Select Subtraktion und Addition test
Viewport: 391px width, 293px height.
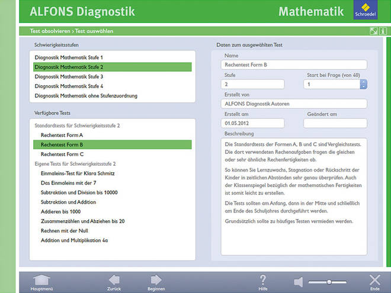[x=113, y=202]
